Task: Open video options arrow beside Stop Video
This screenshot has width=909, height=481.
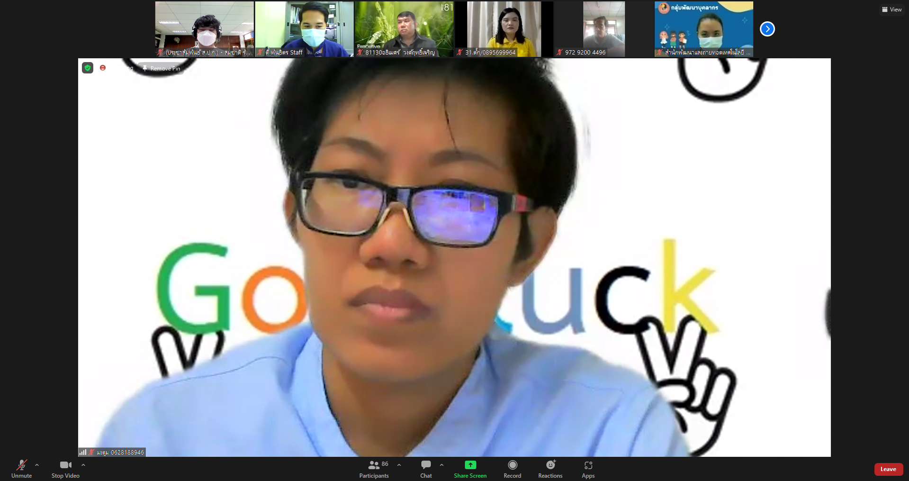Action: pyautogui.click(x=83, y=465)
